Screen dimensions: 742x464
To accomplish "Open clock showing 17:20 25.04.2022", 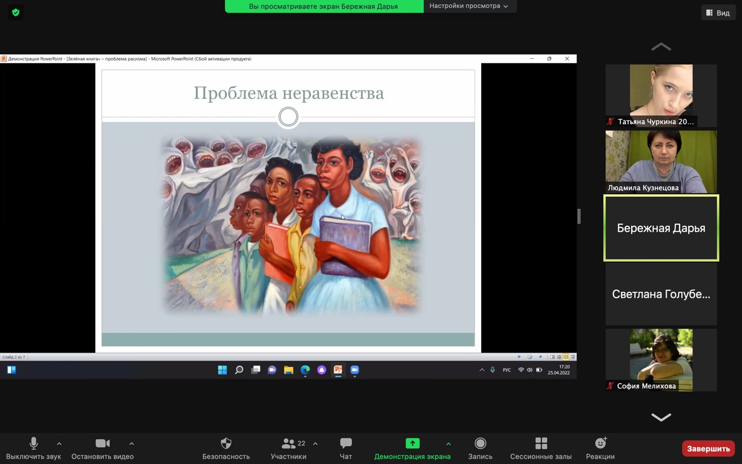I will (559, 370).
